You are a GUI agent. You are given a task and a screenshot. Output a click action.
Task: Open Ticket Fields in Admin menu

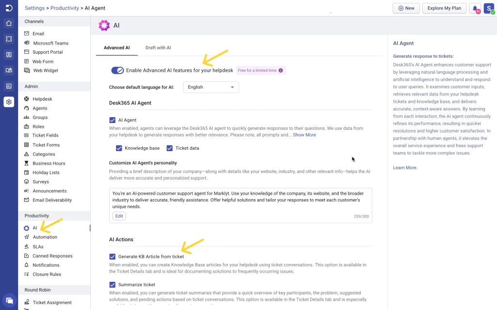pyautogui.click(x=45, y=136)
